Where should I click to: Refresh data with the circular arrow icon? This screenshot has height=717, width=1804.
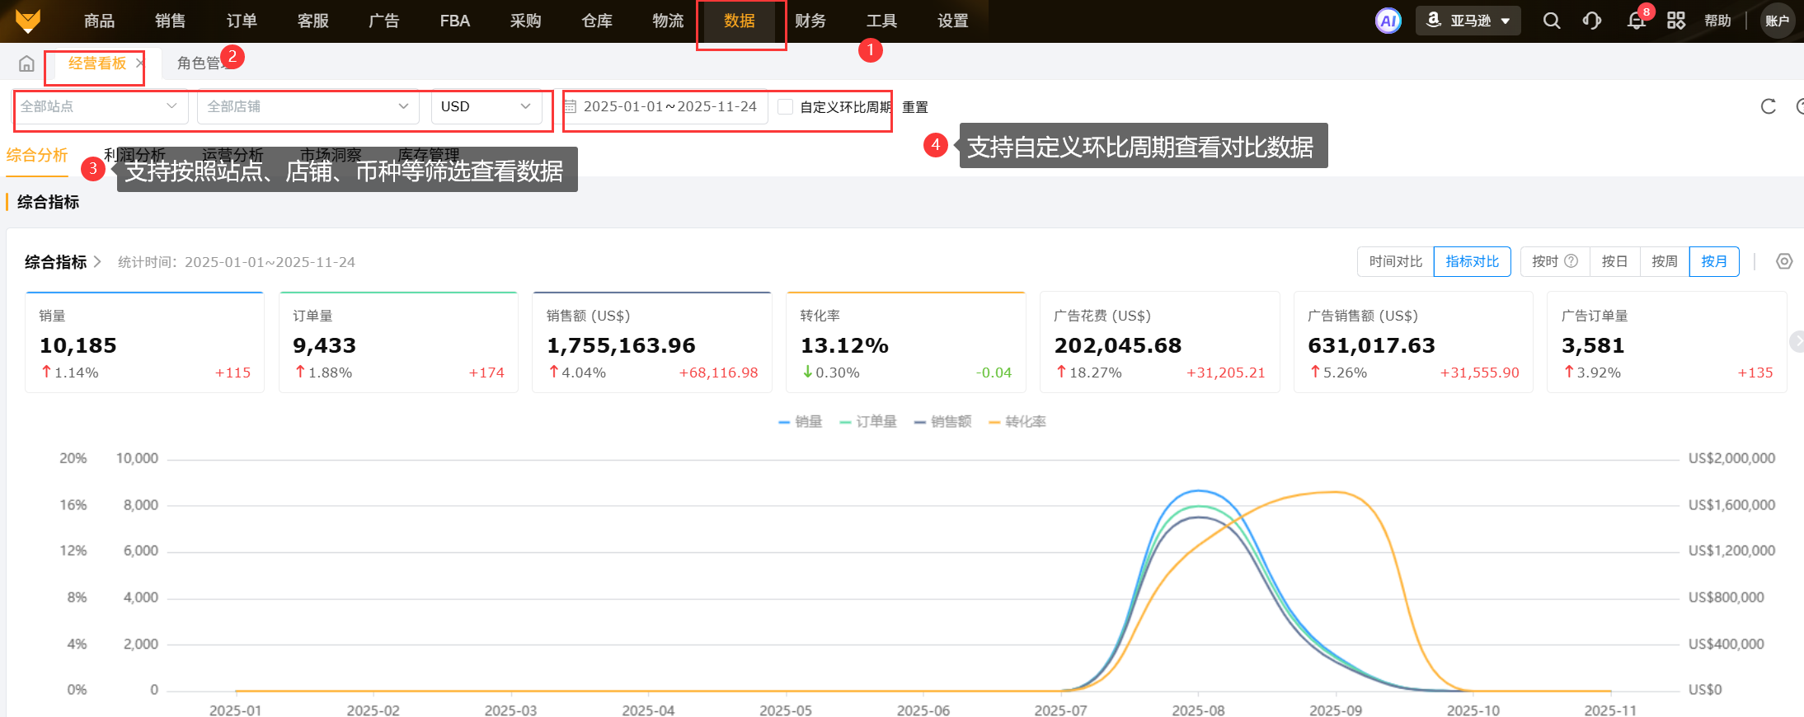[x=1768, y=106]
